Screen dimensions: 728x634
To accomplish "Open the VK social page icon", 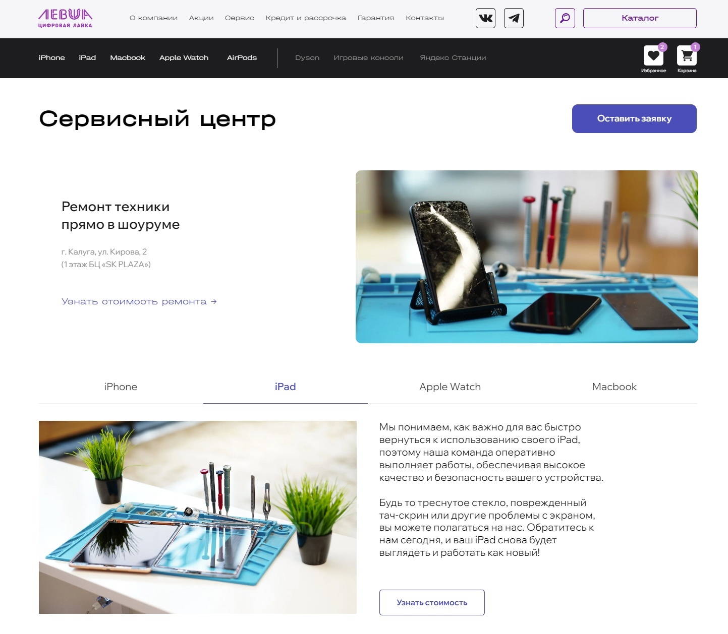I will pyautogui.click(x=485, y=18).
